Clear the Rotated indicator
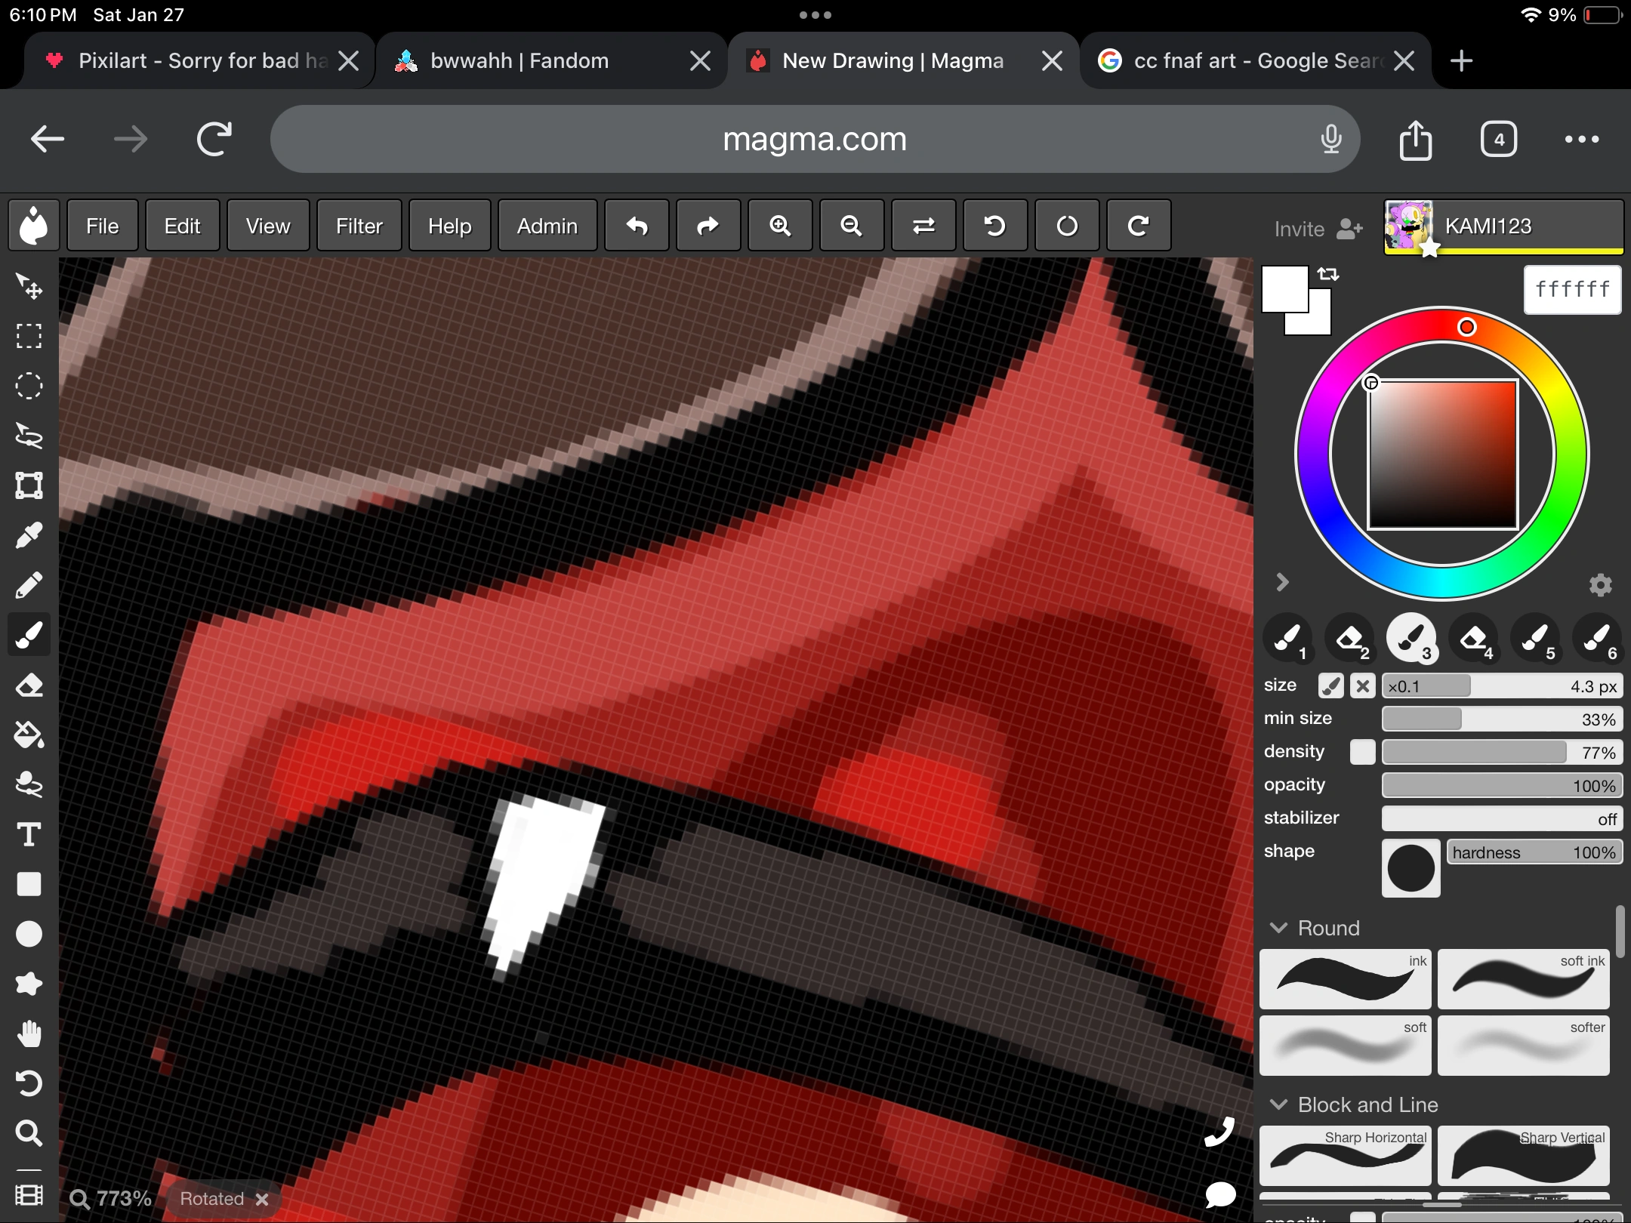The image size is (1631, 1223). [262, 1198]
